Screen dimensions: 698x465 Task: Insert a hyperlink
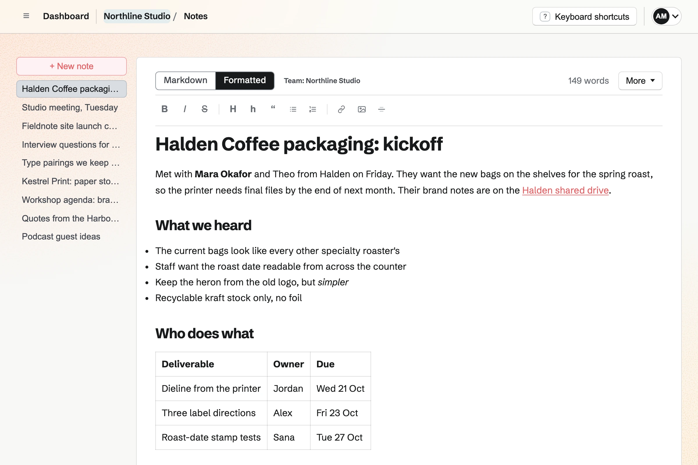click(341, 109)
